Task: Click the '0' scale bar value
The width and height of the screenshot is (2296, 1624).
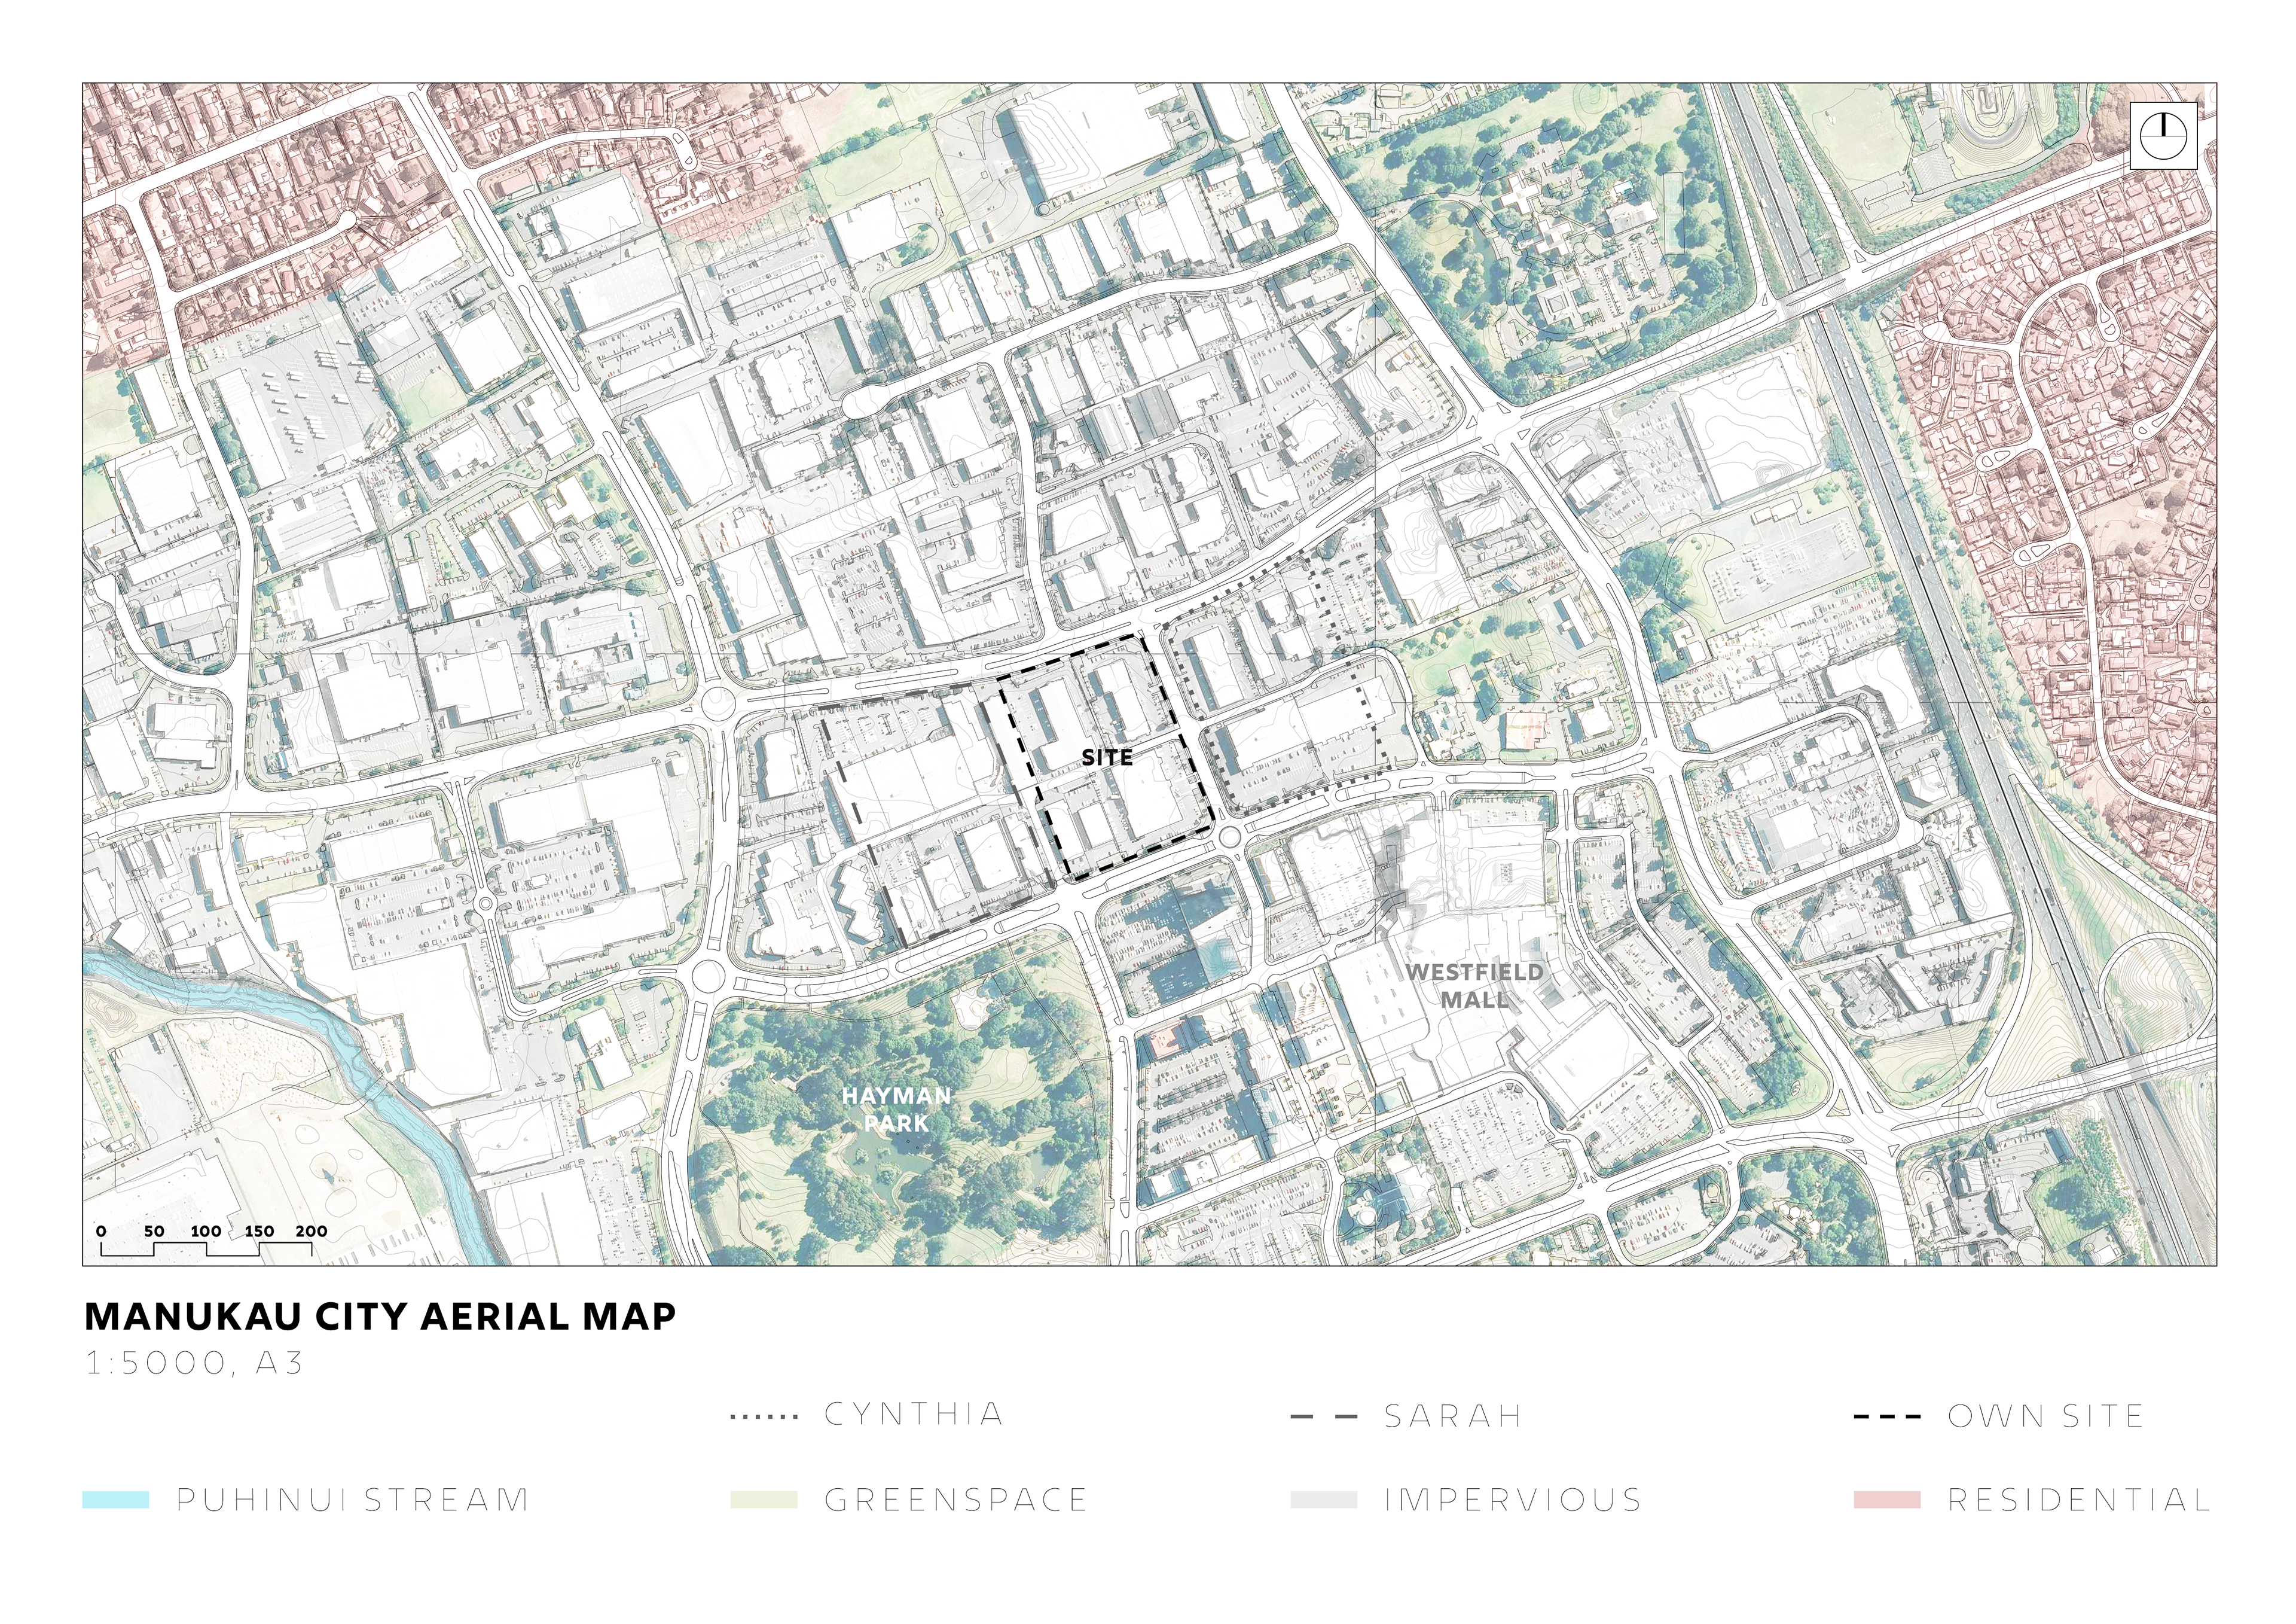Action: (x=101, y=1231)
